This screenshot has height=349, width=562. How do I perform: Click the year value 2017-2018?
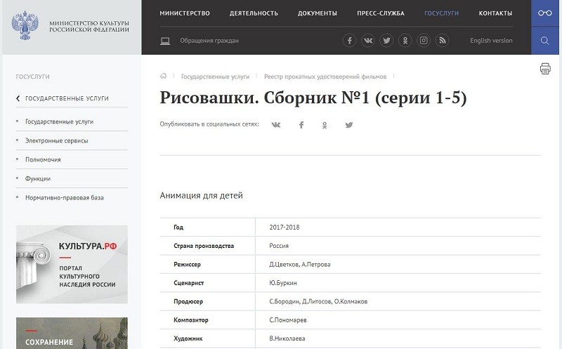pos(285,228)
